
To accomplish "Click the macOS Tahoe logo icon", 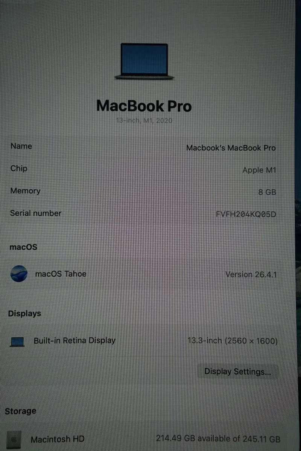I will pyautogui.click(x=18, y=274).
